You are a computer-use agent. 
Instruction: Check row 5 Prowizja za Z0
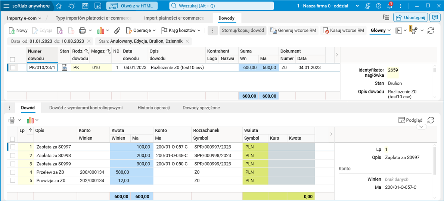coord(12,180)
